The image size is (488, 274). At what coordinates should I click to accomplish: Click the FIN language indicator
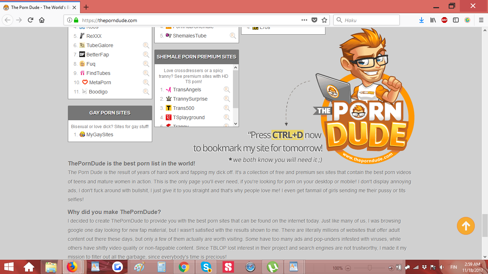pyautogui.click(x=453, y=267)
